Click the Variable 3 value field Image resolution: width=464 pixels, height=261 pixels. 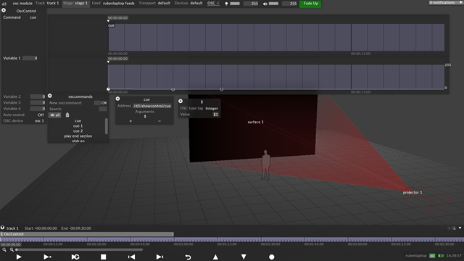(x=38, y=103)
